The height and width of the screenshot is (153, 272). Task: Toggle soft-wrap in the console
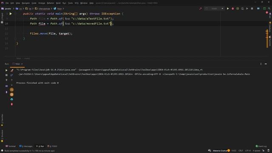(x=11, y=75)
